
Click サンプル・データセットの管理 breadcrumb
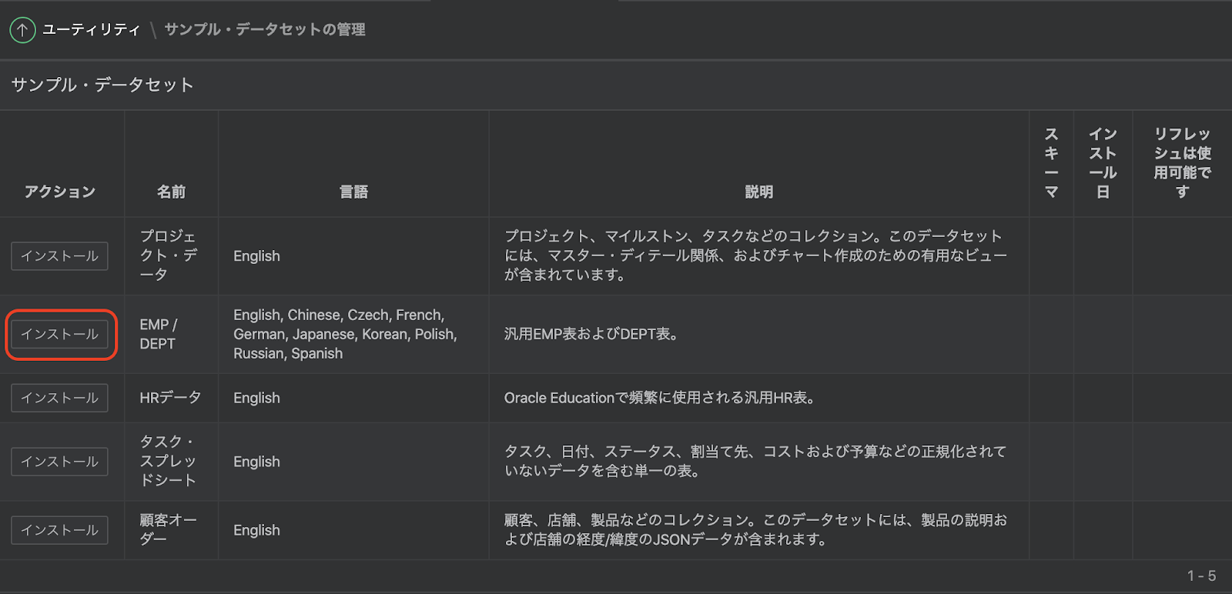[265, 30]
